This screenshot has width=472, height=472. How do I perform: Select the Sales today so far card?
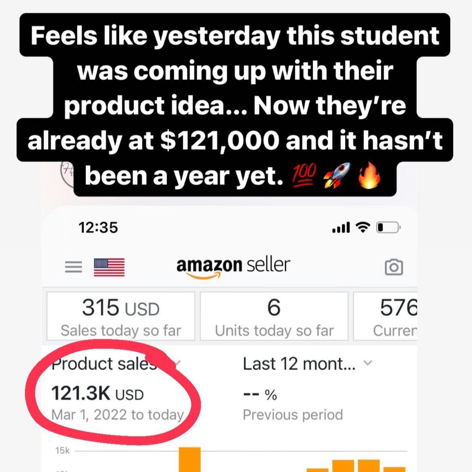click(x=121, y=316)
